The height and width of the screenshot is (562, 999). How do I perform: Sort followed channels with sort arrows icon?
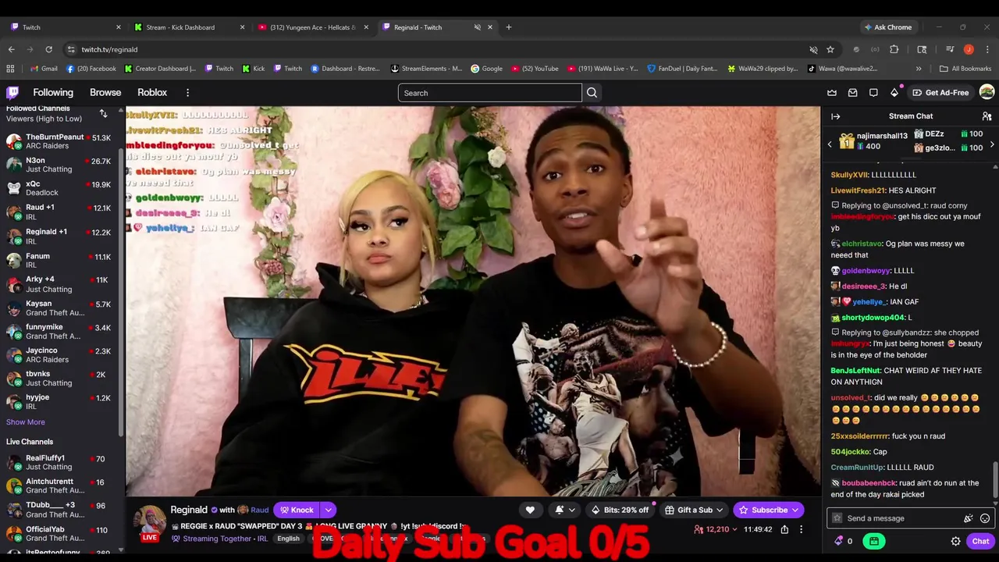coord(103,114)
